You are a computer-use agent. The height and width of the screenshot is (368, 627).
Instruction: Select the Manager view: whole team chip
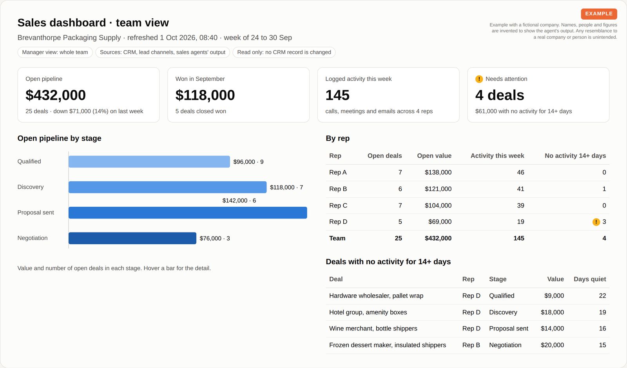click(55, 52)
